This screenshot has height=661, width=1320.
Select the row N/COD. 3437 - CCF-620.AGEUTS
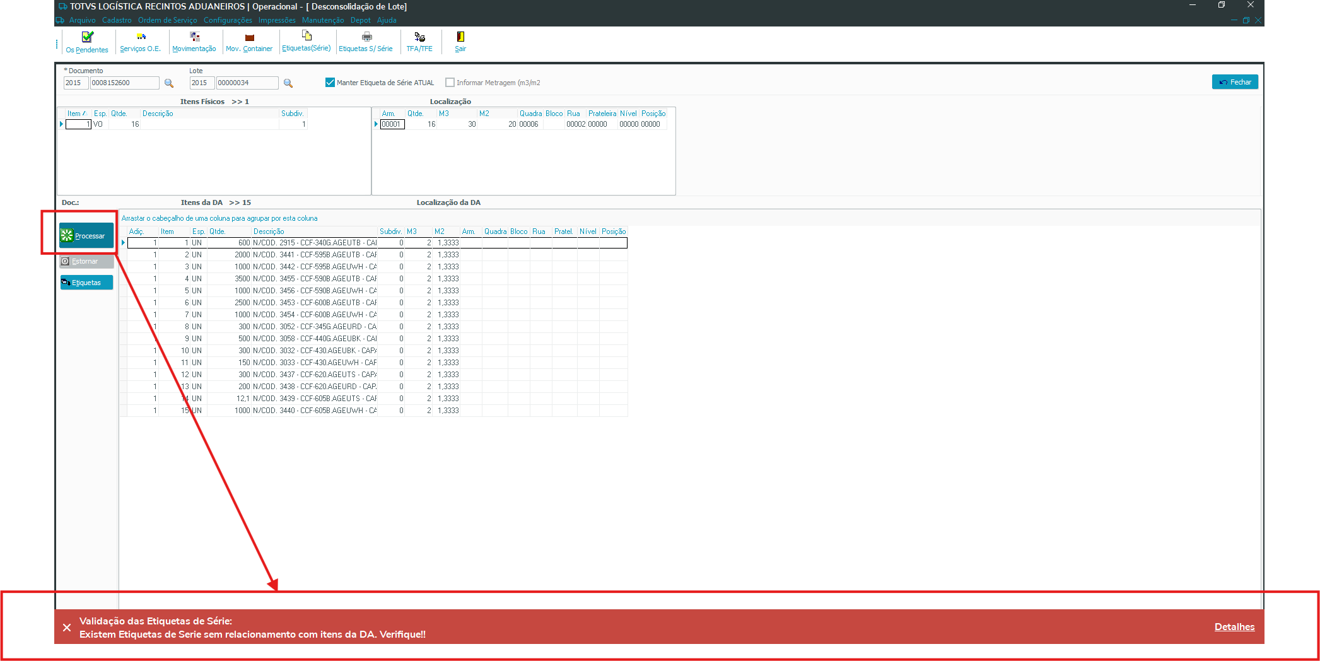pyautogui.click(x=377, y=375)
